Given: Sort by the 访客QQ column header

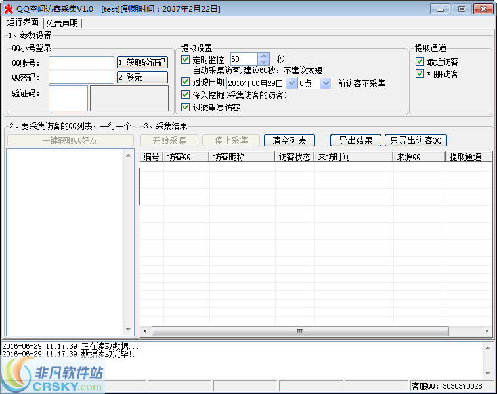Looking at the screenshot, I should coord(186,157).
